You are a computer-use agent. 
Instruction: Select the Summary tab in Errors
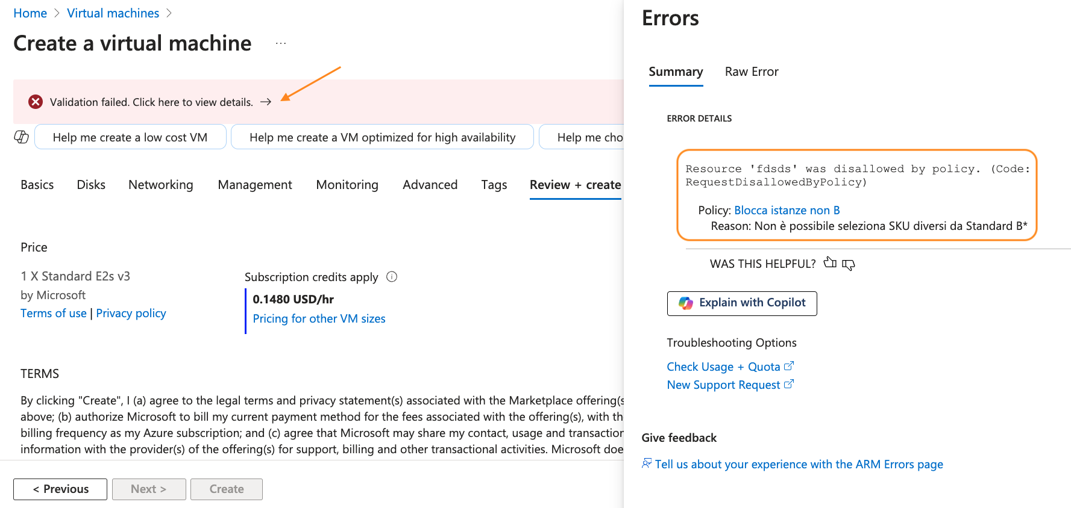coord(676,72)
